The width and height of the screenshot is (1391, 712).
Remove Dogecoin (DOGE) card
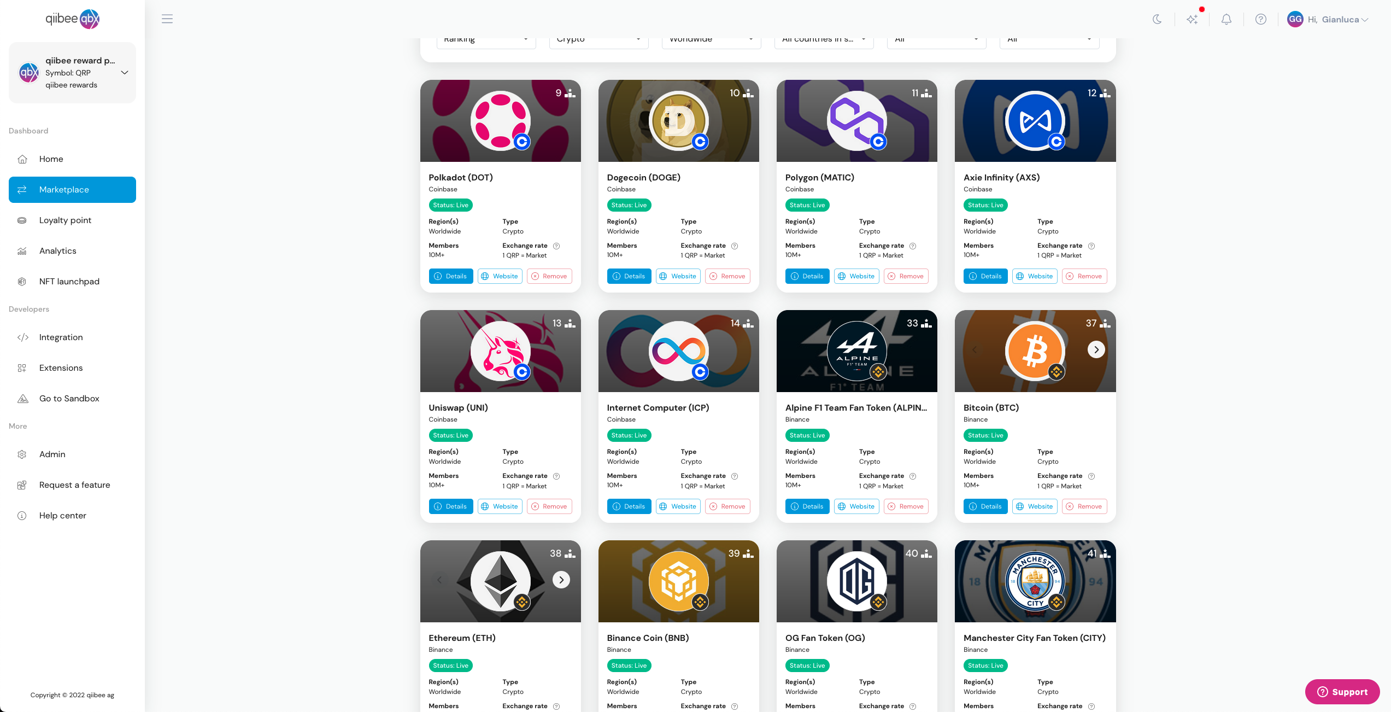point(727,276)
